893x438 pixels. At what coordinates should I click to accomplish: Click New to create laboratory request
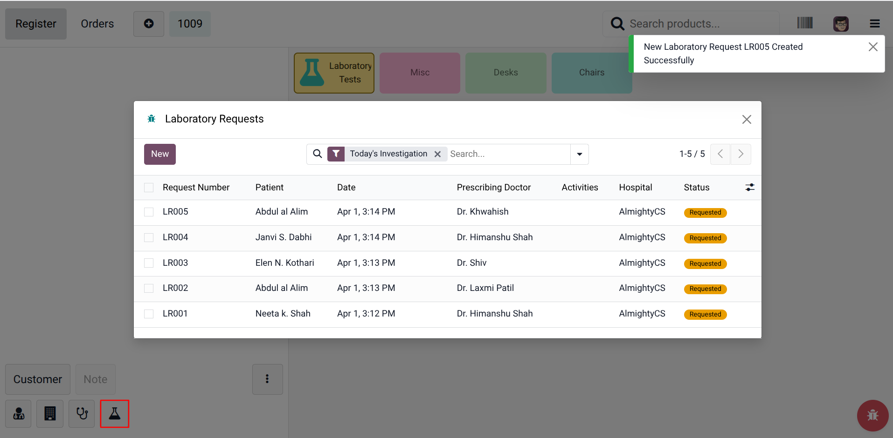(x=159, y=154)
